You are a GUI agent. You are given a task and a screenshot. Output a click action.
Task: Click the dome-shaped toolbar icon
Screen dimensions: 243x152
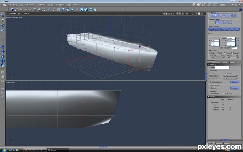point(40,9)
